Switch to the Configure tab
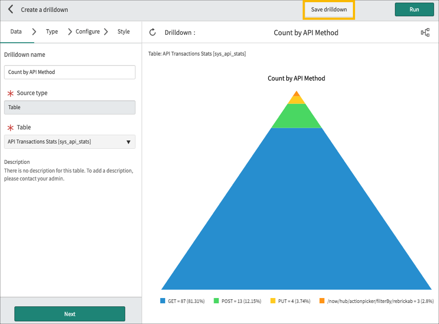The width and height of the screenshot is (439, 324). click(87, 31)
